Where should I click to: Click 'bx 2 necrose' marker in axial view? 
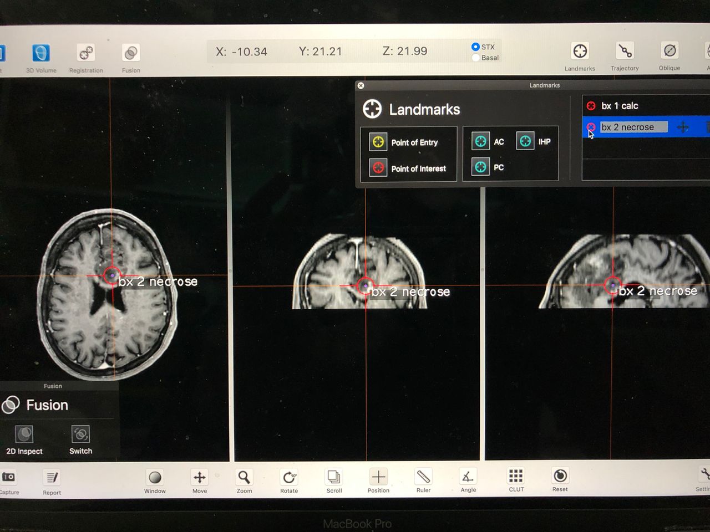[x=111, y=275]
